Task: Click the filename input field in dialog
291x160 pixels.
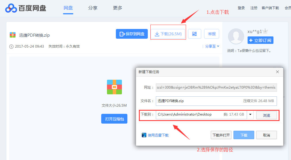Action: 198,101
